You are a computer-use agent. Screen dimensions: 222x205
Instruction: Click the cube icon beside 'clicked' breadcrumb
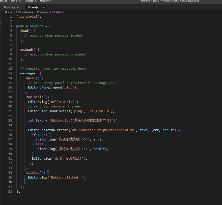pyautogui.click(x=53, y=12)
